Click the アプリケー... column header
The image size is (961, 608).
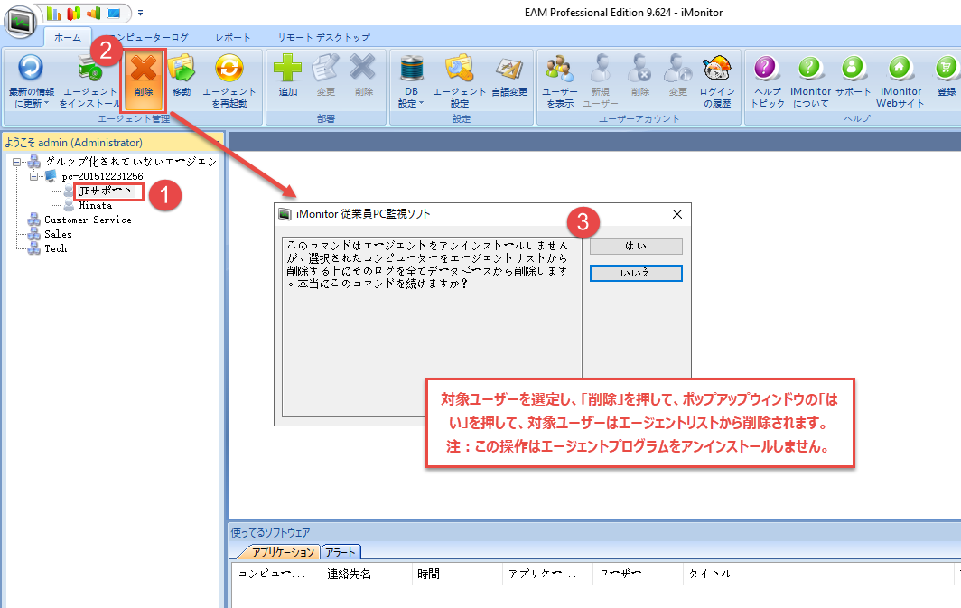(547, 574)
